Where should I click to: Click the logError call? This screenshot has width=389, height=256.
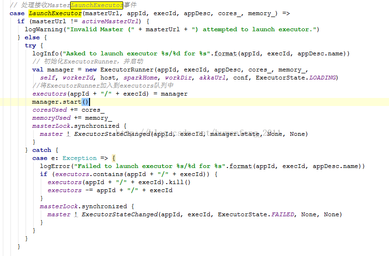tap(55, 166)
